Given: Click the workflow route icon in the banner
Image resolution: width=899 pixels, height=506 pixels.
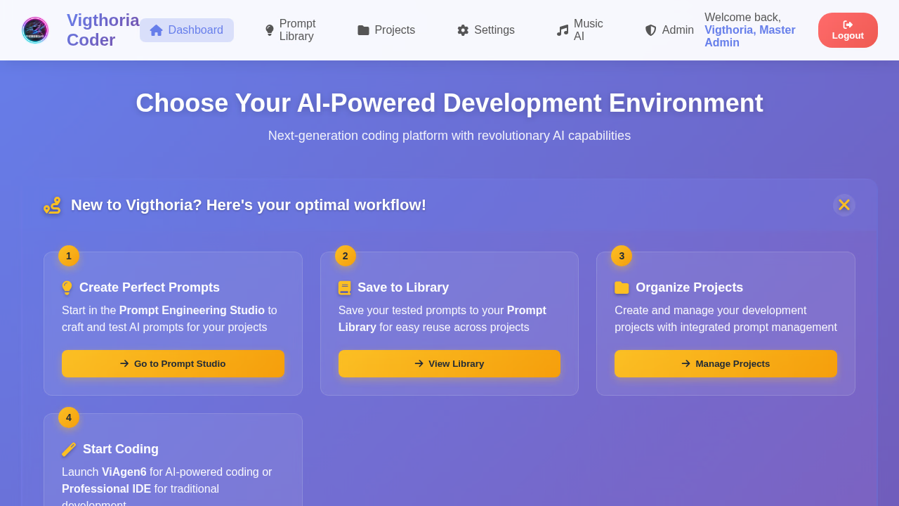Looking at the screenshot, I should (x=51, y=205).
